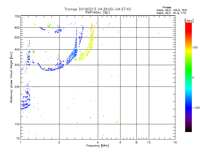Click the '75' height axis tick label
Screen dimensions: 206x155
click(x=18, y=138)
